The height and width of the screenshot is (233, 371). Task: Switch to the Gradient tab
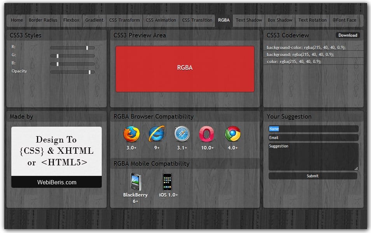pos(94,20)
